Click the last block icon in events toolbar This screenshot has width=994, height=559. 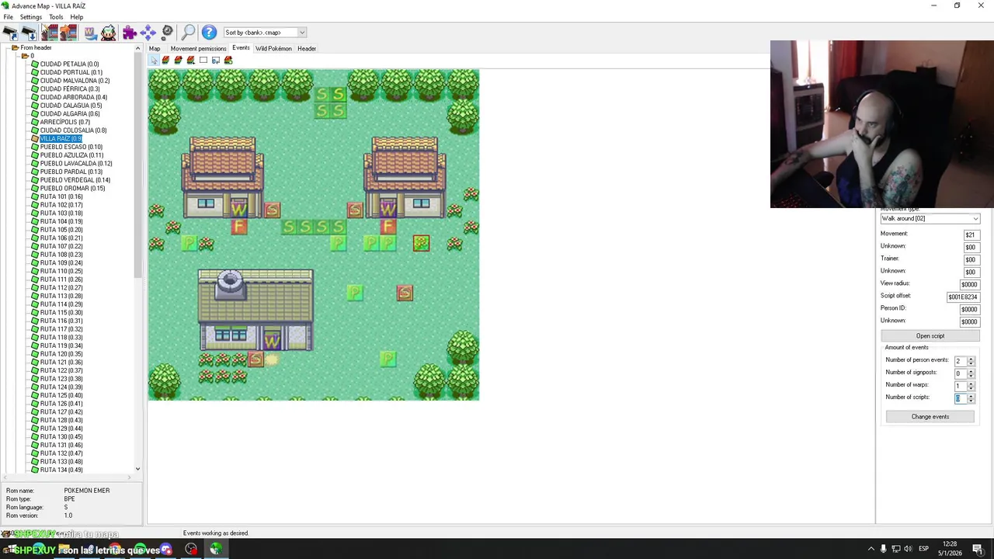coord(228,60)
